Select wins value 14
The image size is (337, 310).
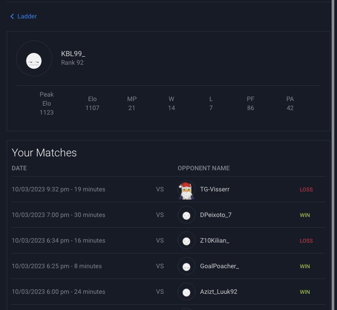point(171,108)
